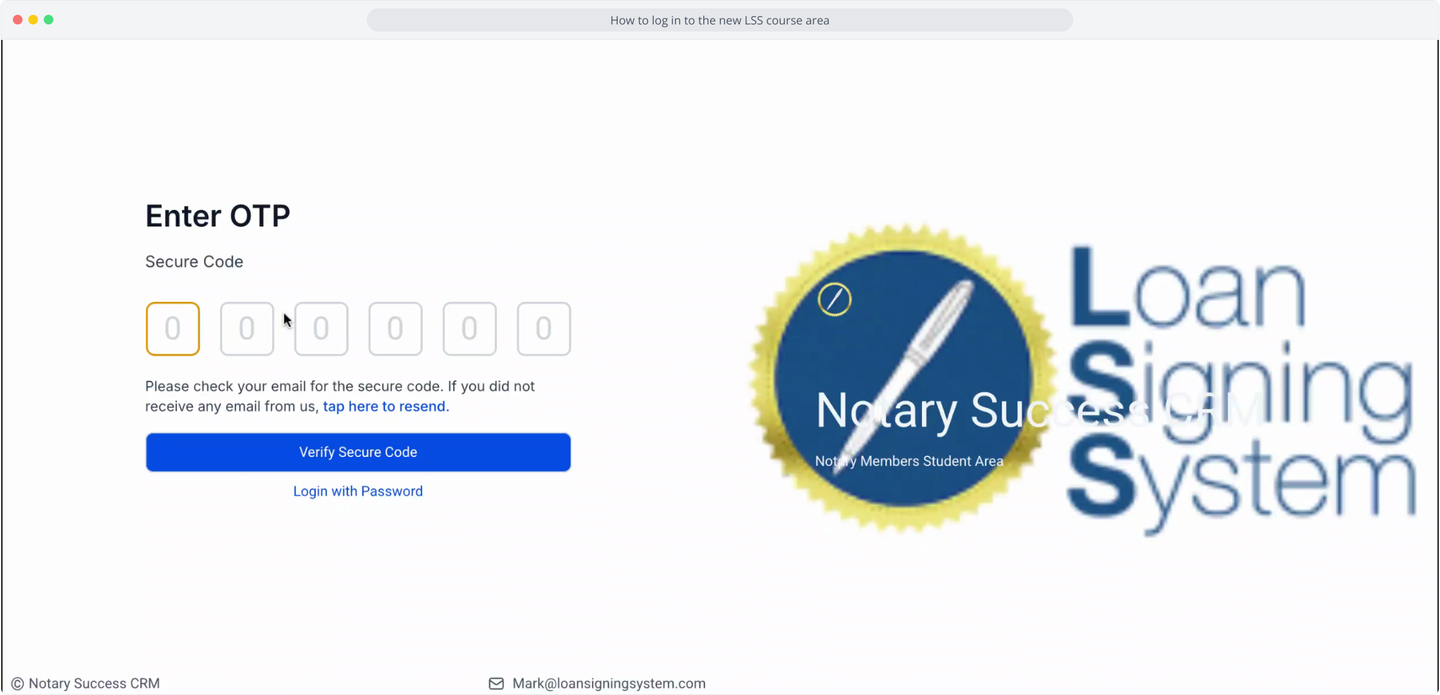Open the Login with Password link
This screenshot has width=1440, height=695.
click(358, 491)
